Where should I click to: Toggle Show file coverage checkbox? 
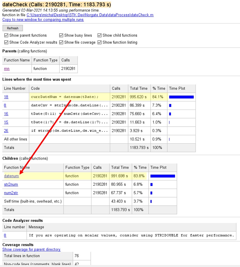(x=61, y=43)
